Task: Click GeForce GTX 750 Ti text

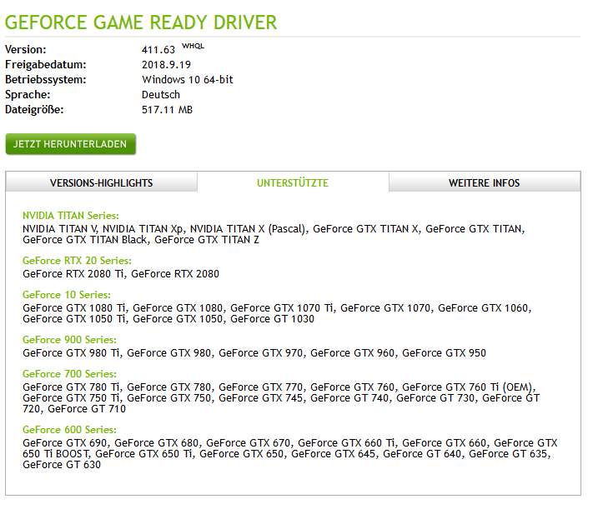Action: click(x=71, y=398)
